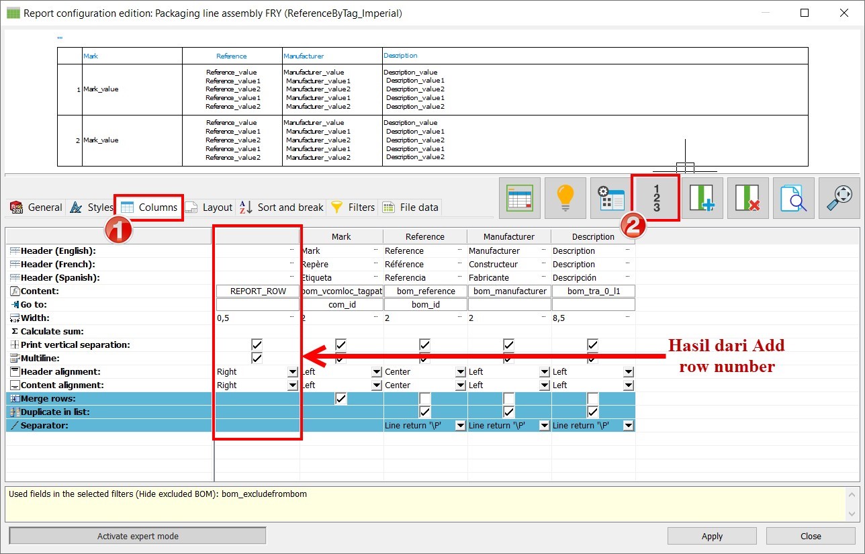Click the zoom fit icon
The image size is (865, 554).
839,197
